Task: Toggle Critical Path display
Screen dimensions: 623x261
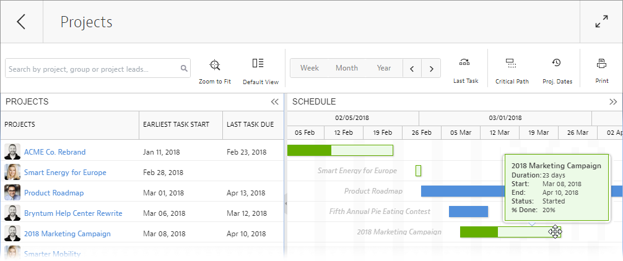Action: tap(512, 63)
